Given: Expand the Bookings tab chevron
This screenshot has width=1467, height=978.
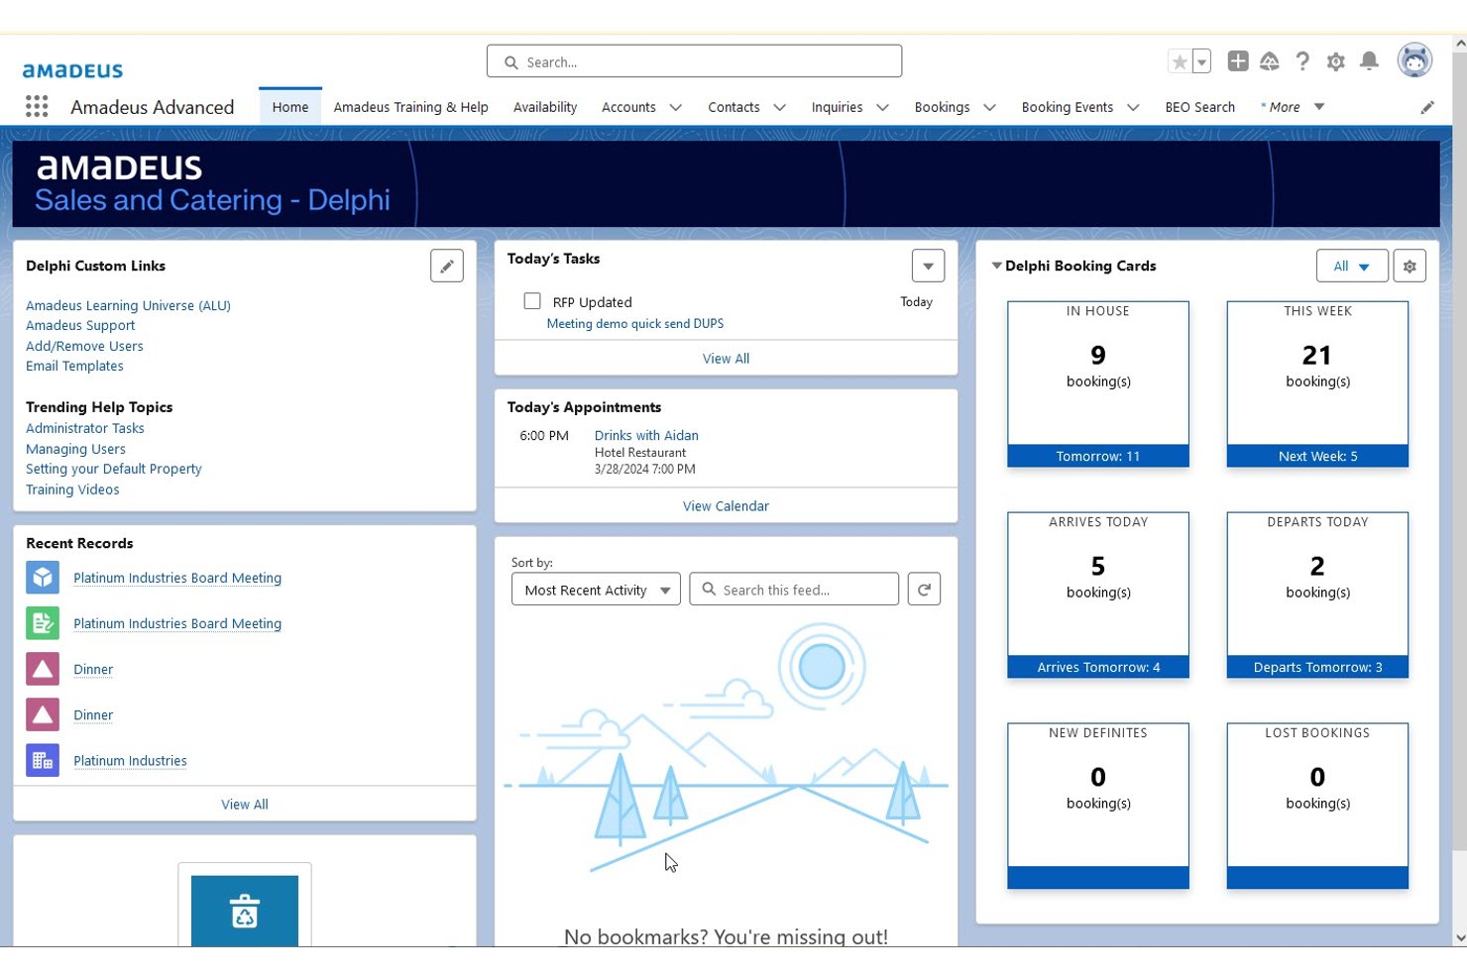Looking at the screenshot, I should click(989, 107).
